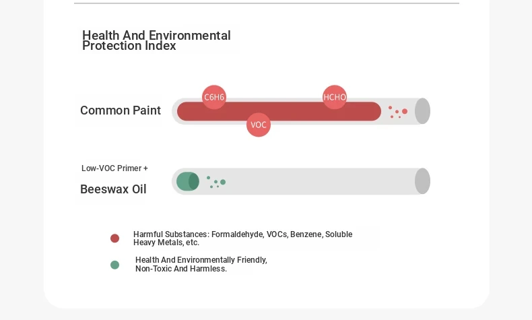Click the Harmful Substances legend description

242,238
